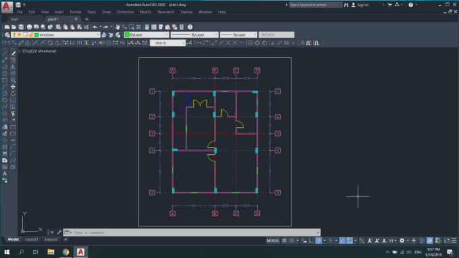The width and height of the screenshot is (459, 258).
Task: Click the Save drawing icon
Action: 21,27
